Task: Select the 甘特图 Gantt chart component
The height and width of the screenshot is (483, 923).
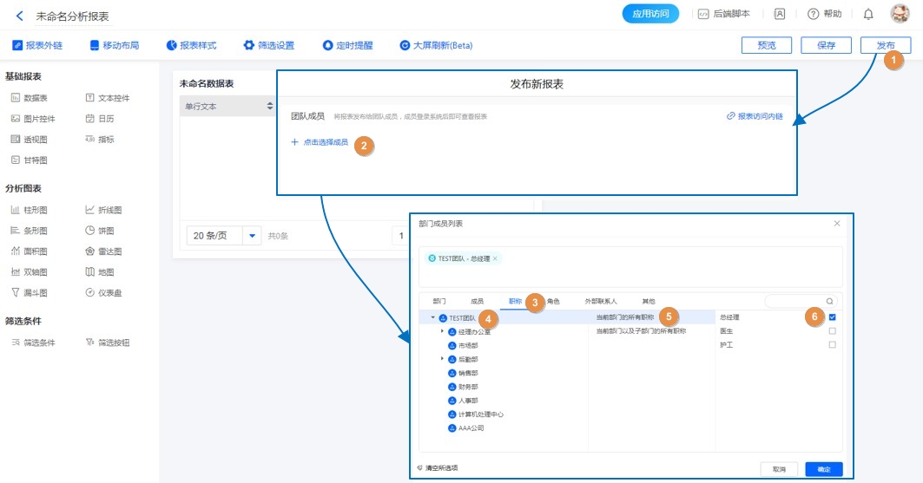Action: click(16, 160)
